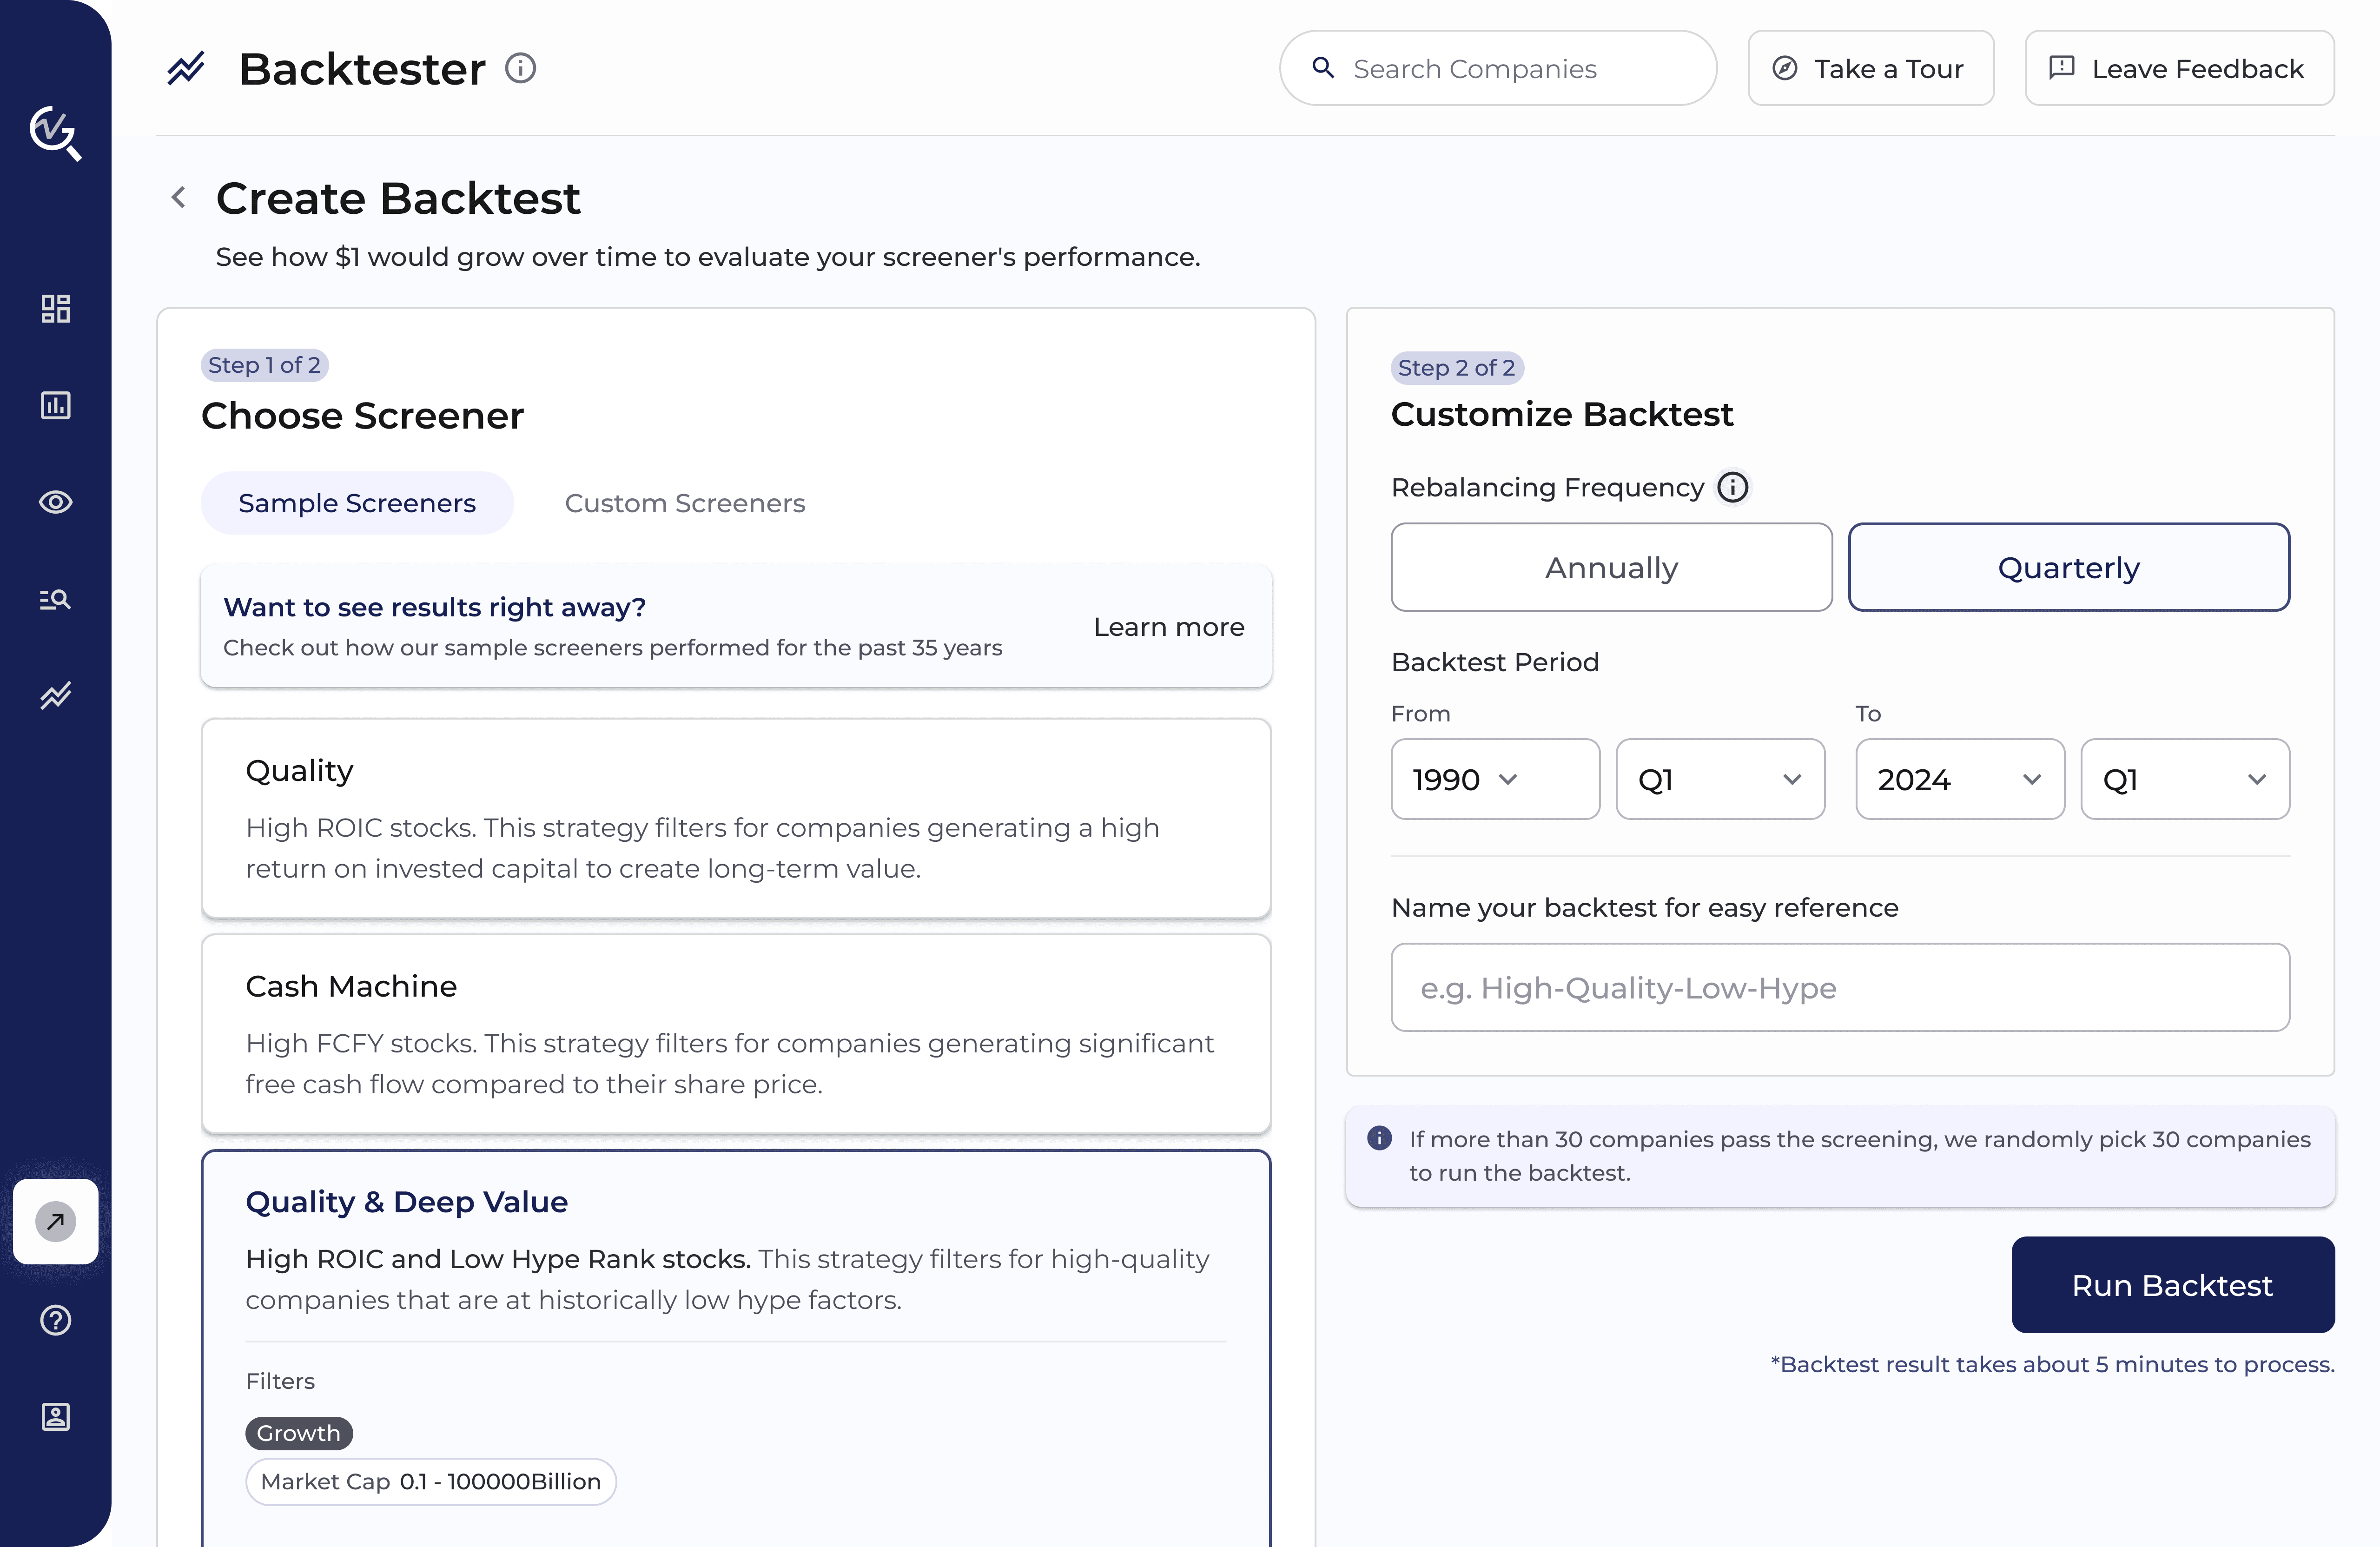Open the account profile sidebar icon

(x=55, y=1417)
